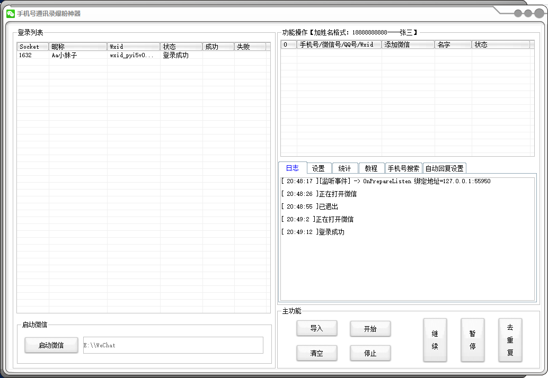Open the 教程 tab
The image size is (548, 378).
pyautogui.click(x=372, y=168)
